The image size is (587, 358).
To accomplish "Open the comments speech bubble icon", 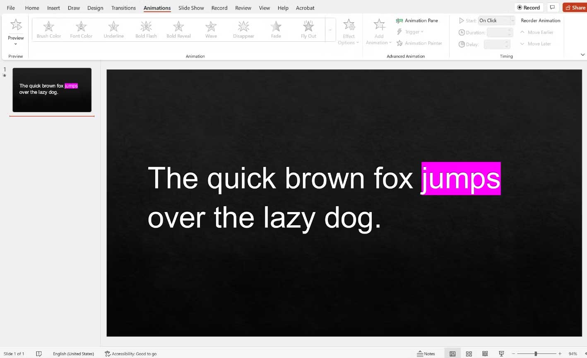I will 552,7.
